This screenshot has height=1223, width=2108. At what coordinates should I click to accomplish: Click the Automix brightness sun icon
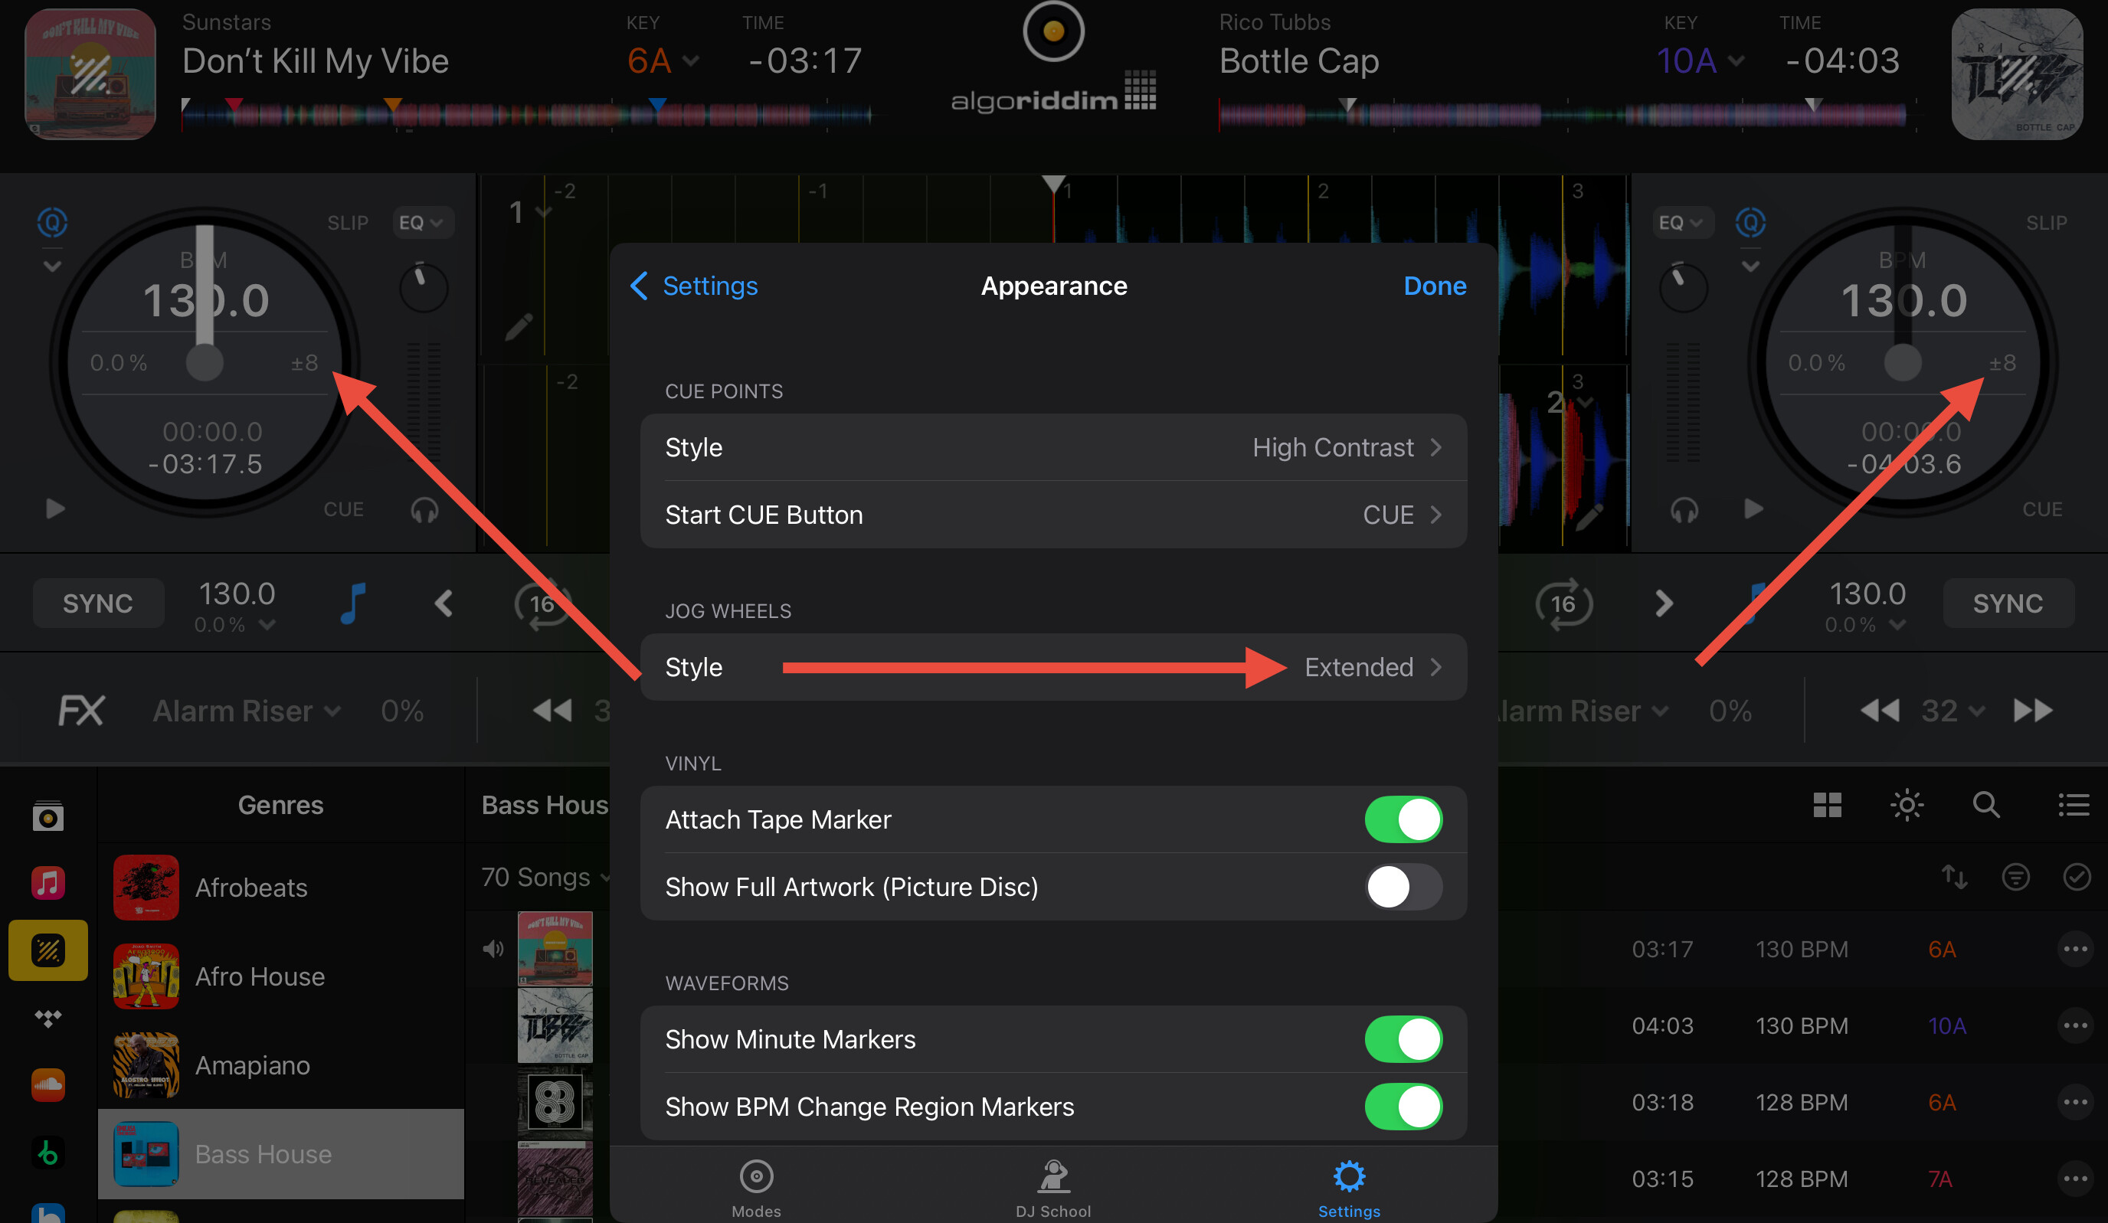[x=1907, y=806]
